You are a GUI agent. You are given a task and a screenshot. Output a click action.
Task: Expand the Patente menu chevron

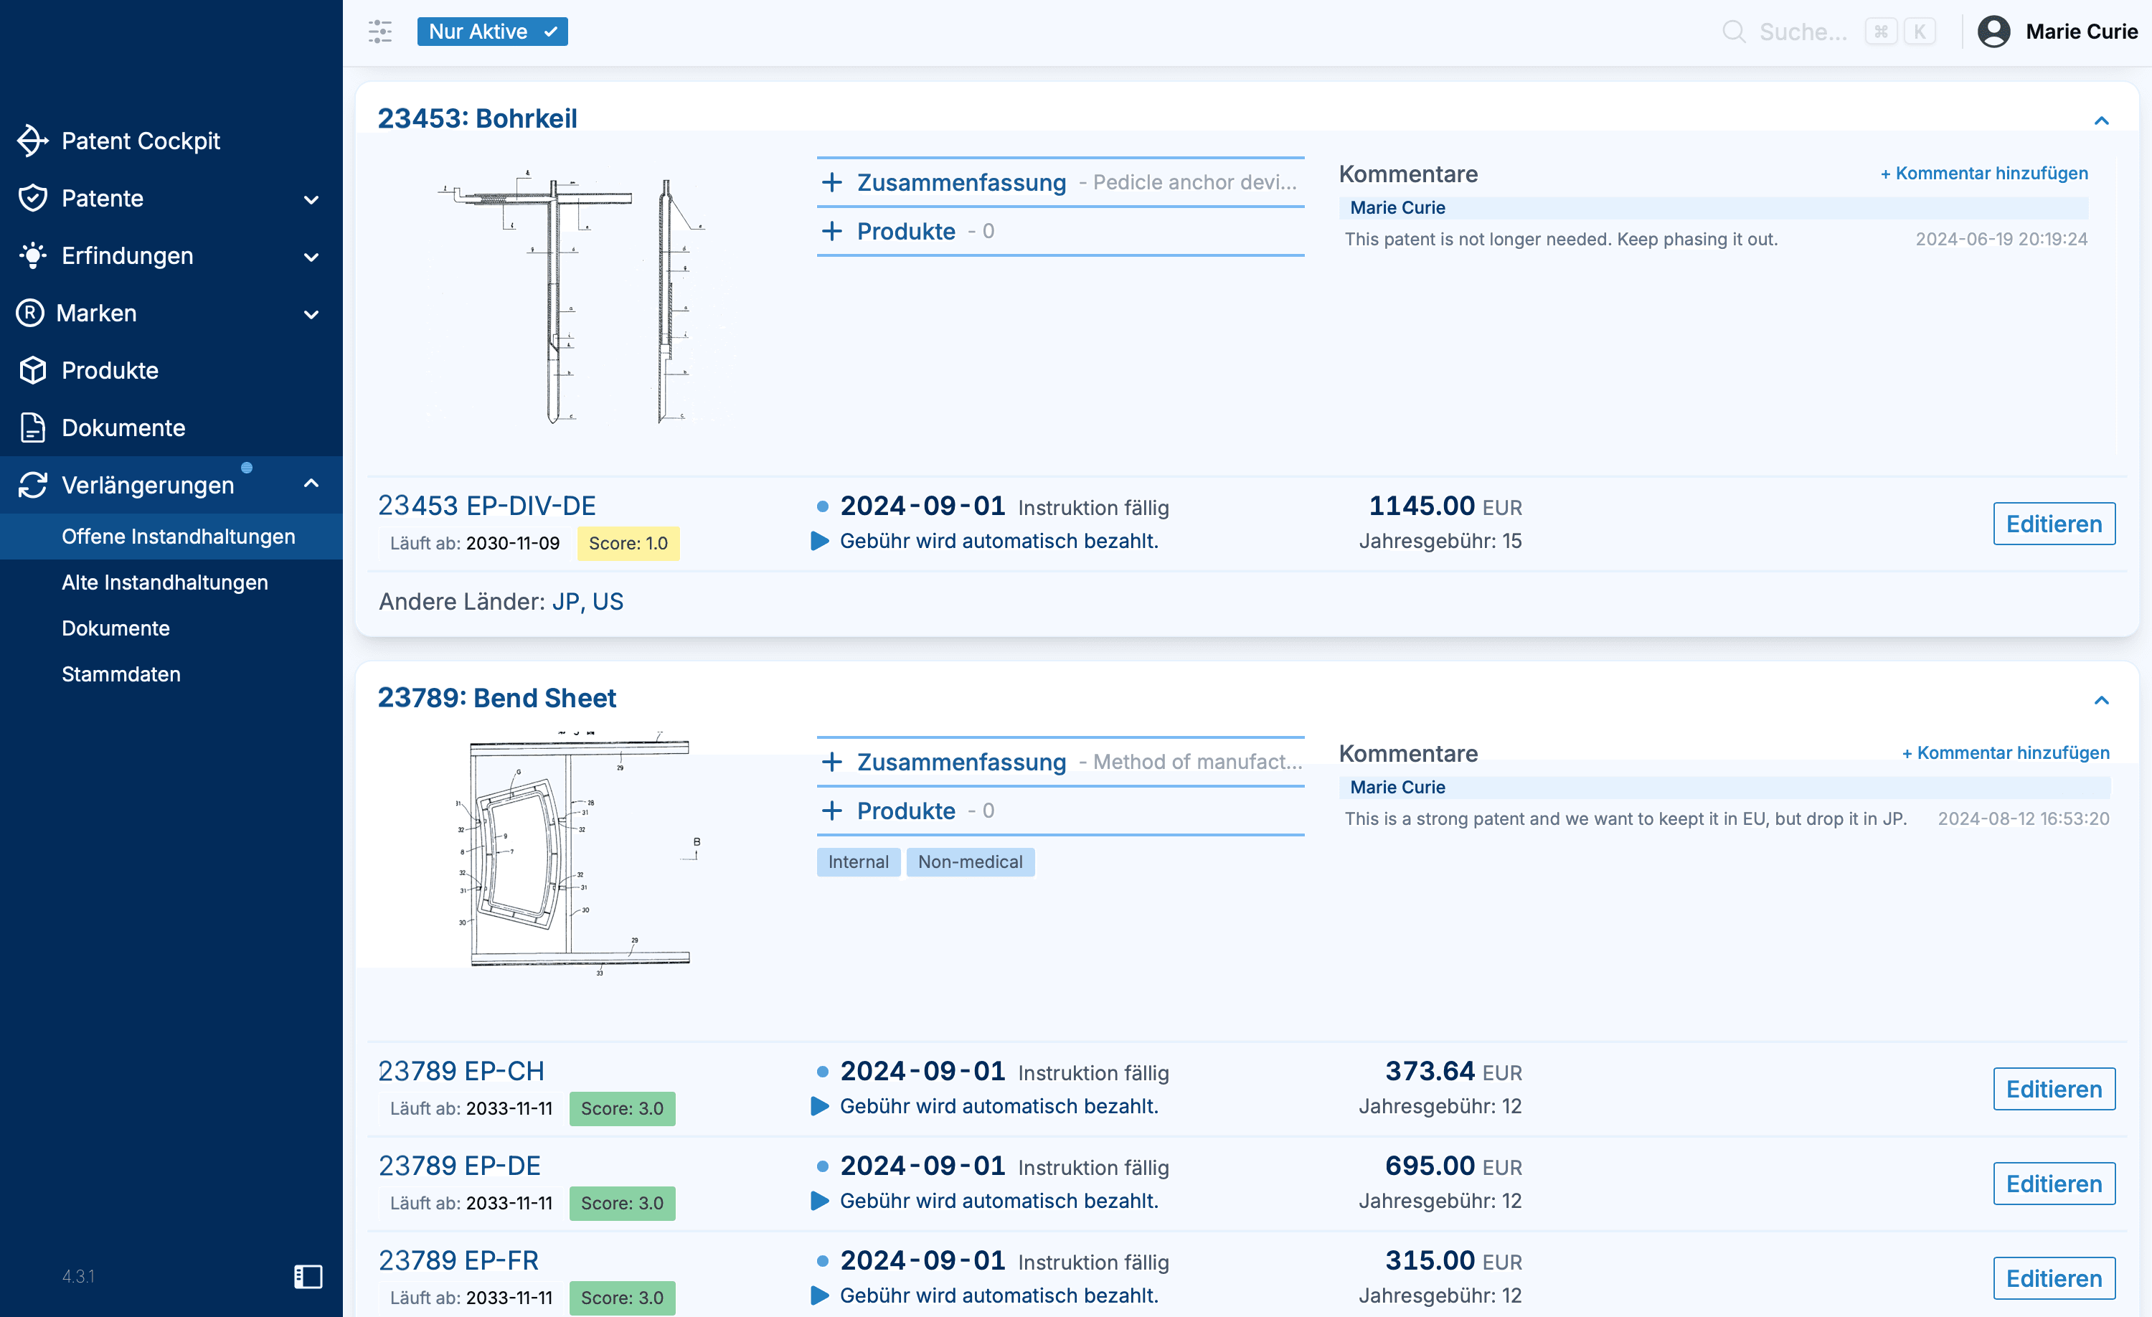pos(311,199)
